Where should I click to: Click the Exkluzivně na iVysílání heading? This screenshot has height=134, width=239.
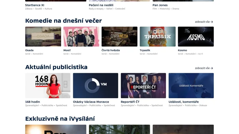(x=60, y=119)
